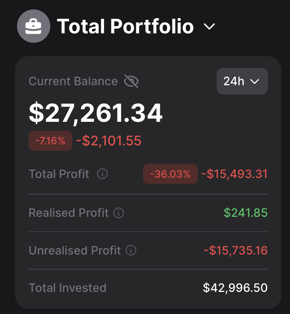Click the Total Invested label
The height and width of the screenshot is (314, 290).
click(x=68, y=288)
